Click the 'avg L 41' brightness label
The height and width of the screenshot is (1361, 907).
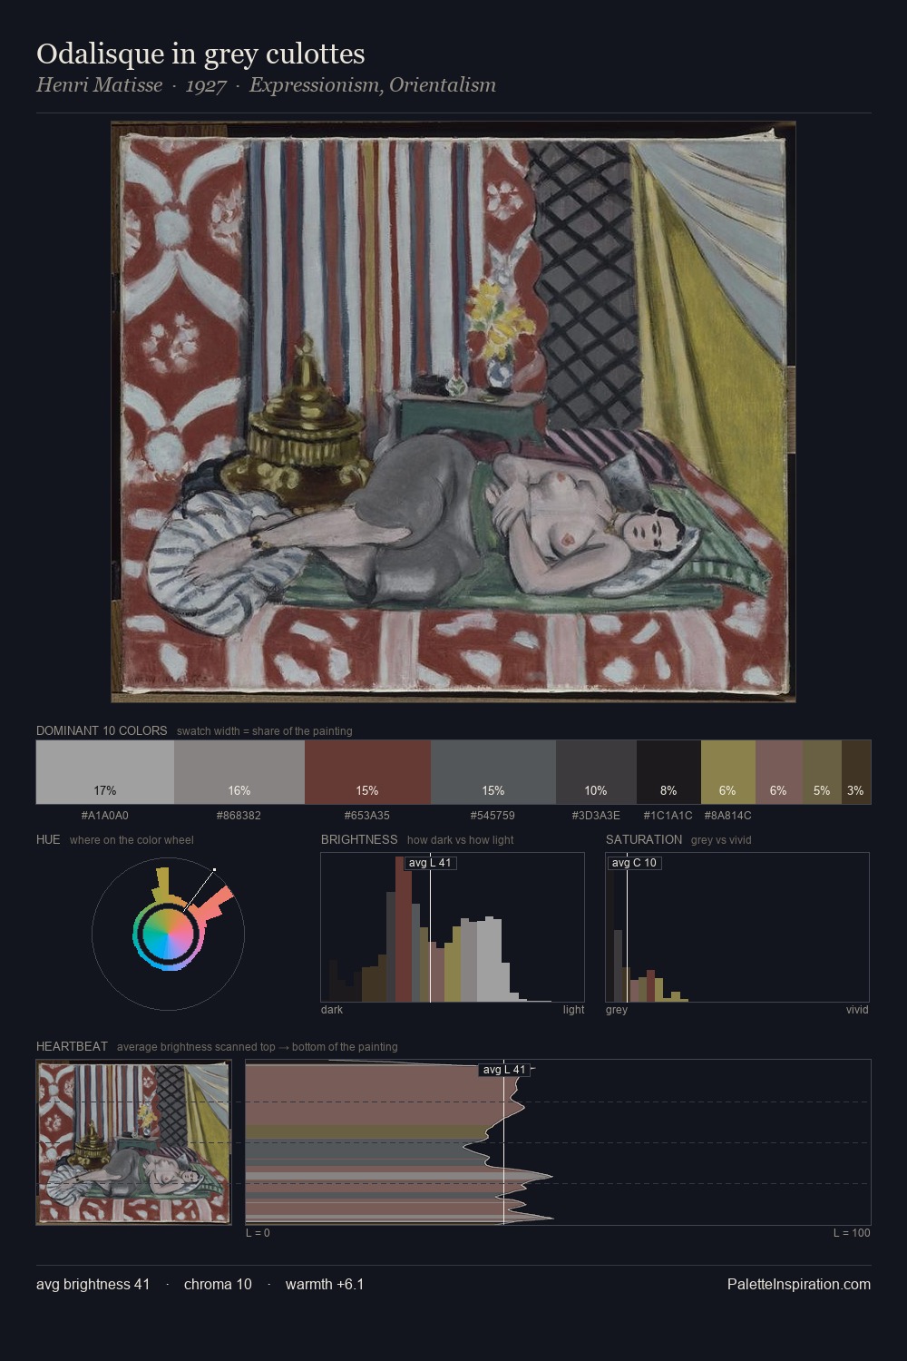point(430,863)
